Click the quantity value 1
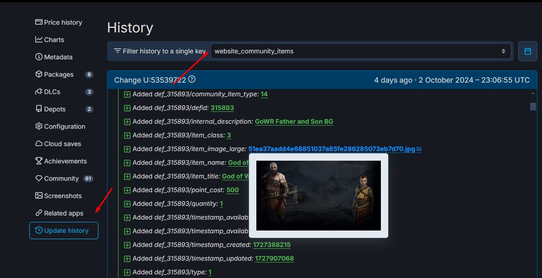542x278 pixels. [221, 204]
